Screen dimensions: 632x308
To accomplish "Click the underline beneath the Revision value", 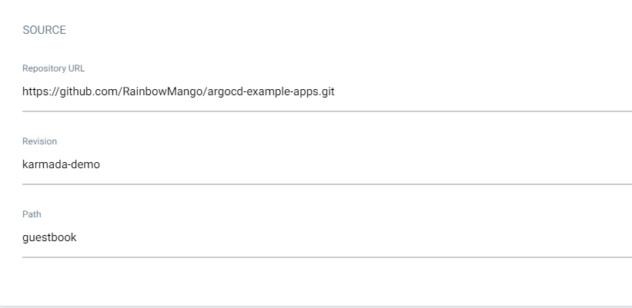I will (326, 184).
